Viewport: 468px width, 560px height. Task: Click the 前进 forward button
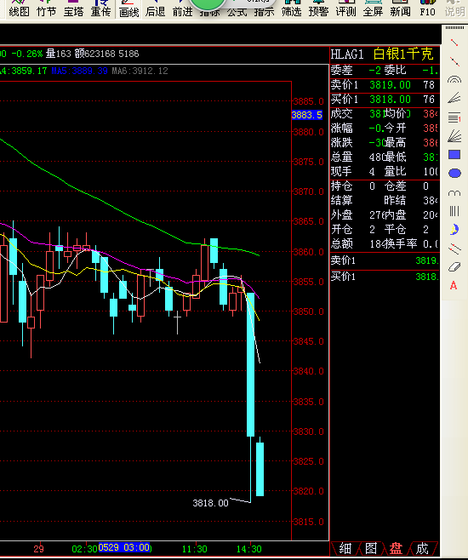(x=182, y=9)
